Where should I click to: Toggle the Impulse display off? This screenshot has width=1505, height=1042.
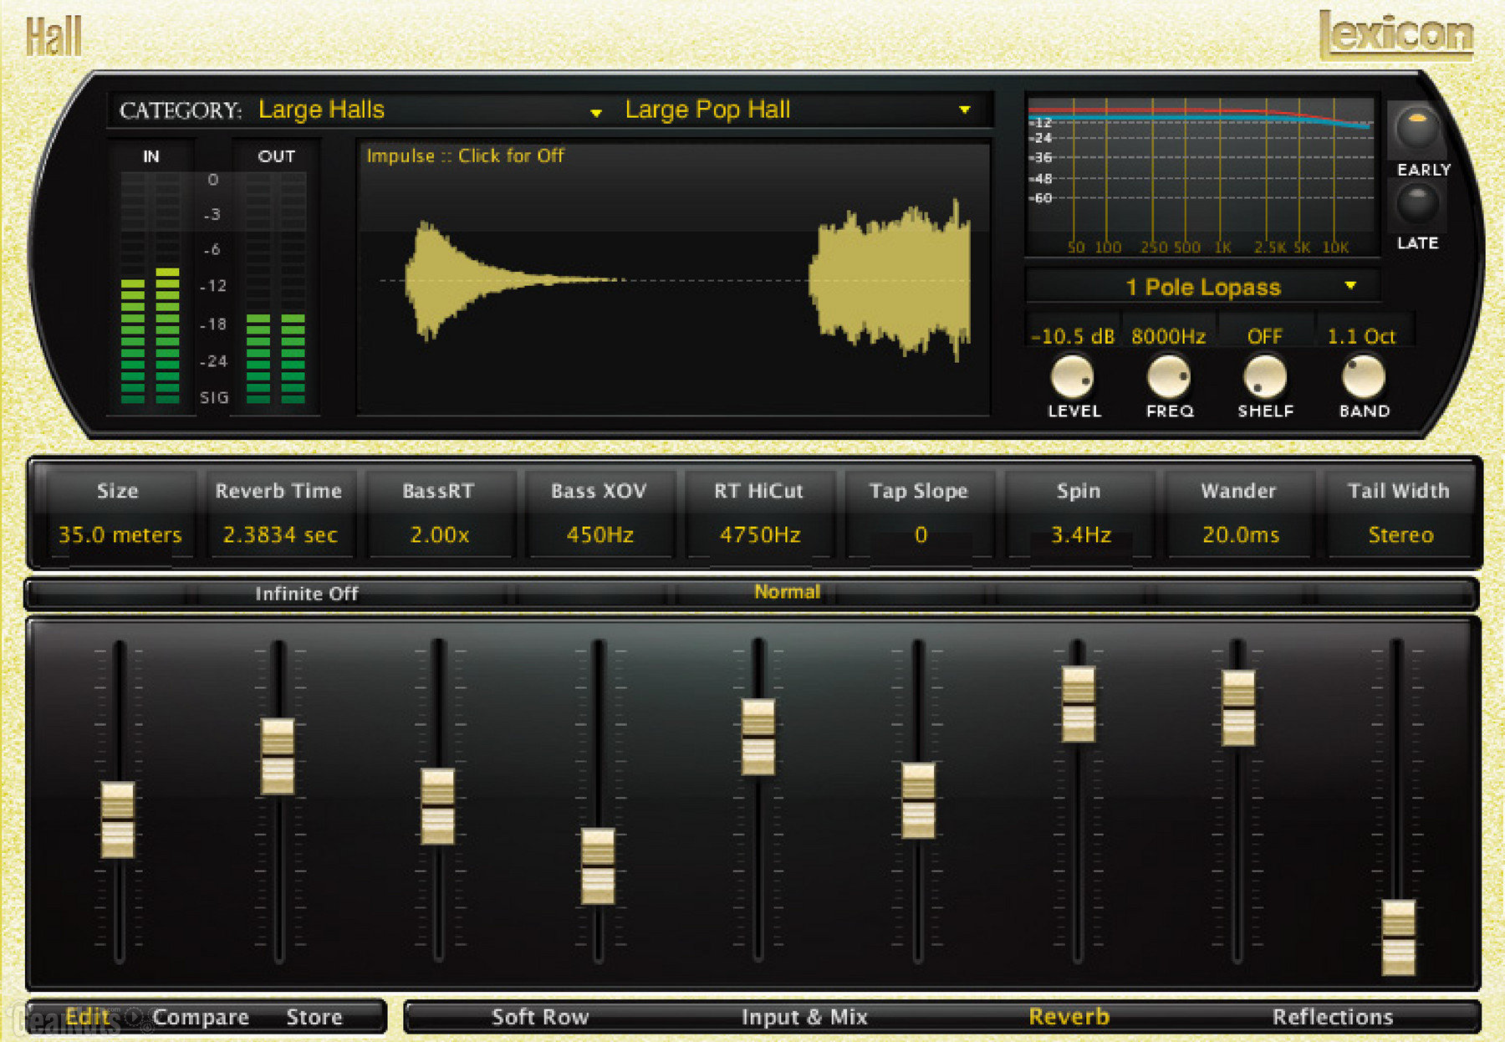coord(464,156)
